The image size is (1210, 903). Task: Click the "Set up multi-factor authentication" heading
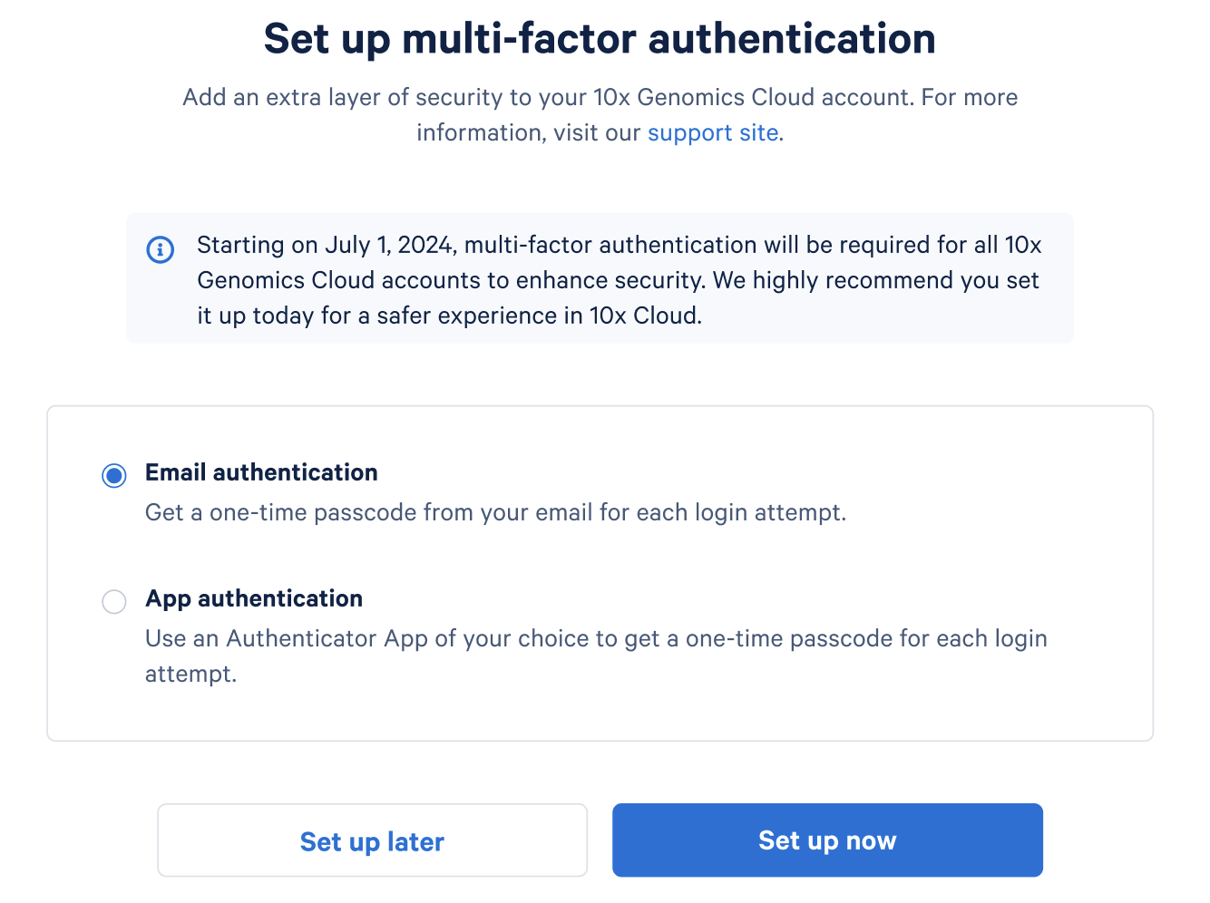[x=600, y=39]
